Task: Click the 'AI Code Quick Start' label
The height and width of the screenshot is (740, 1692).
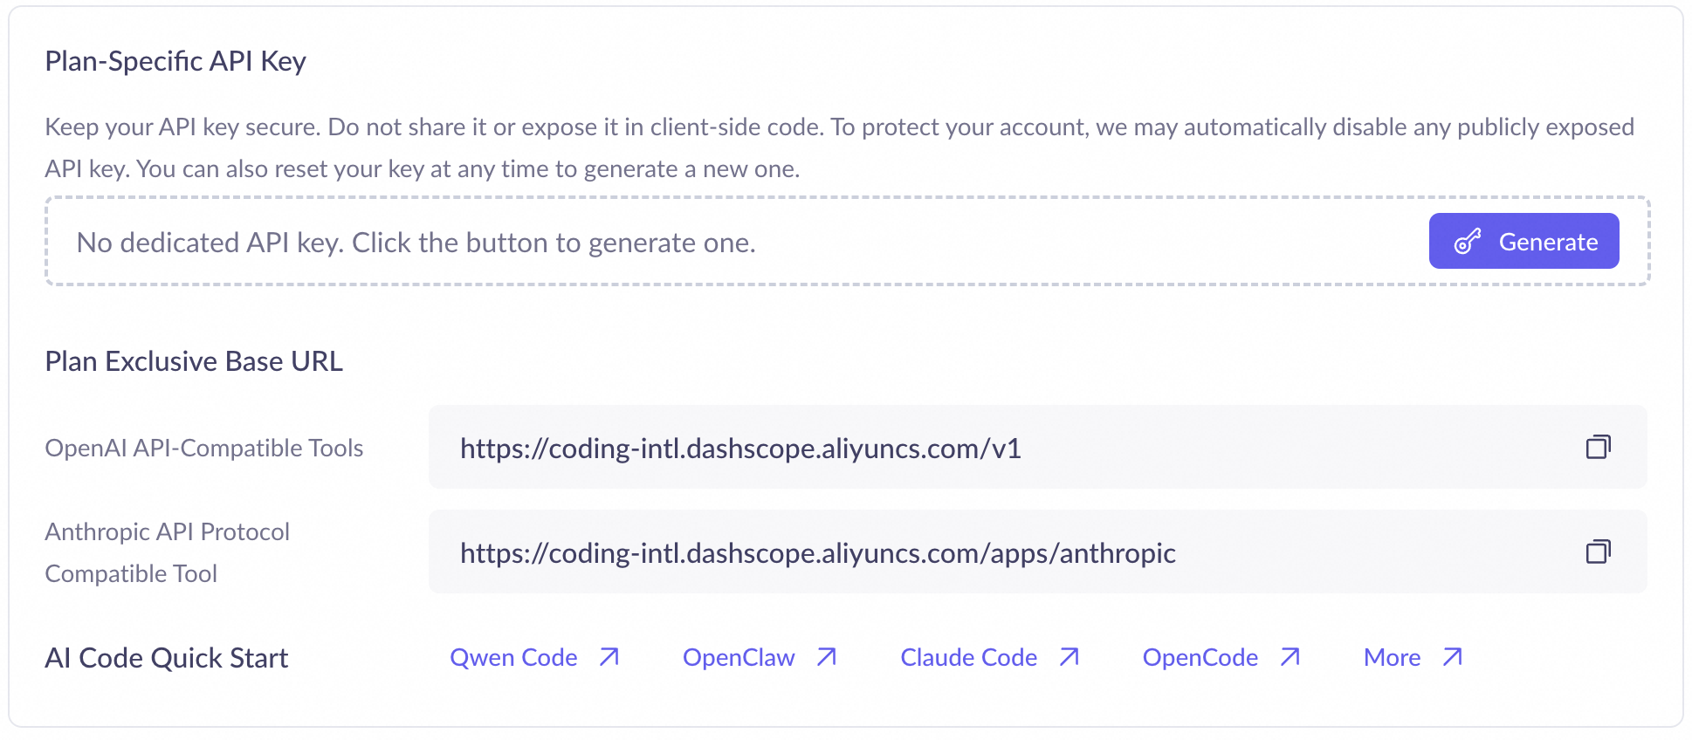Action: 166,658
